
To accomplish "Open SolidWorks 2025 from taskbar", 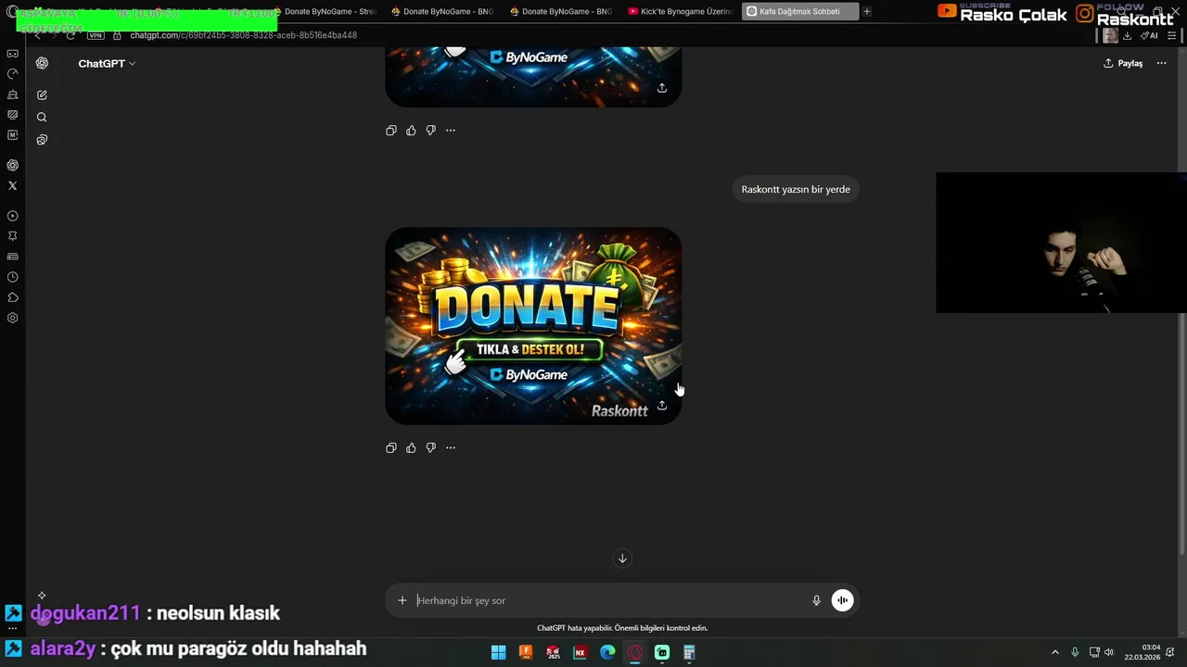I will pos(553,652).
